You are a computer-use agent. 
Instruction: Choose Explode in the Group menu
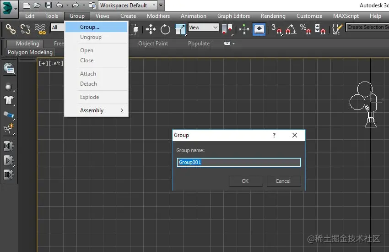click(x=97, y=97)
